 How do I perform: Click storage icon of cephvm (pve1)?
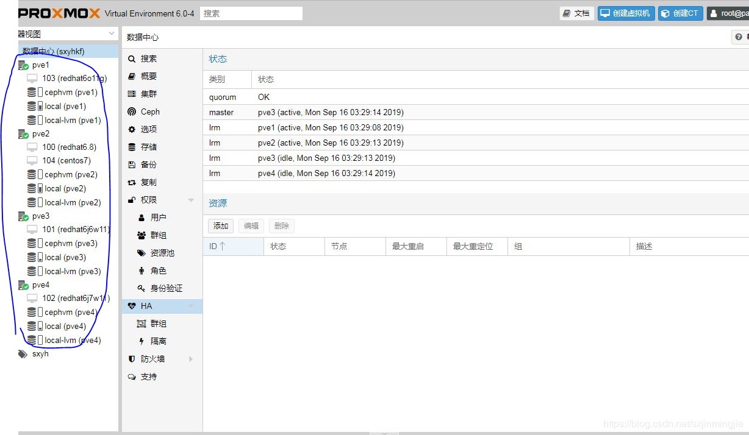pyautogui.click(x=35, y=93)
